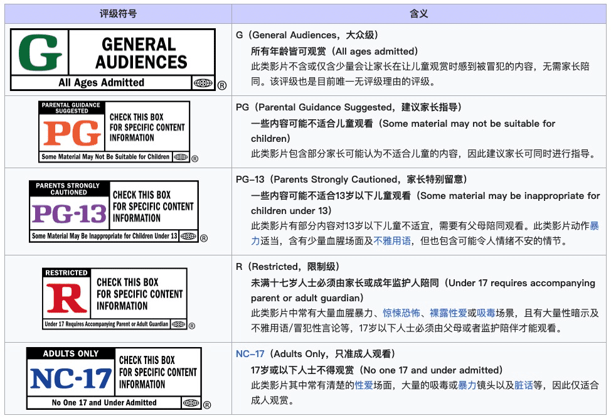Click the sentence starting "此类影片包含部分家长可能认为"
This screenshot has width=611, height=418.
(425, 154)
